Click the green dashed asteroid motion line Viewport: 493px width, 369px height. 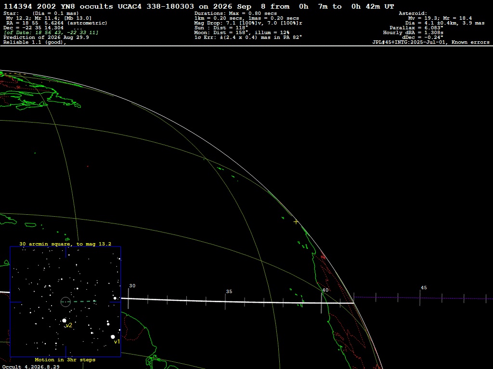tap(78, 302)
